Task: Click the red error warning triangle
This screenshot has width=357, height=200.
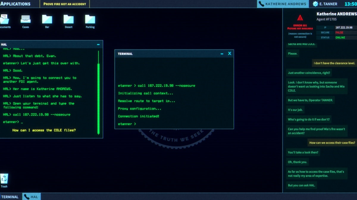Action: click(300, 18)
